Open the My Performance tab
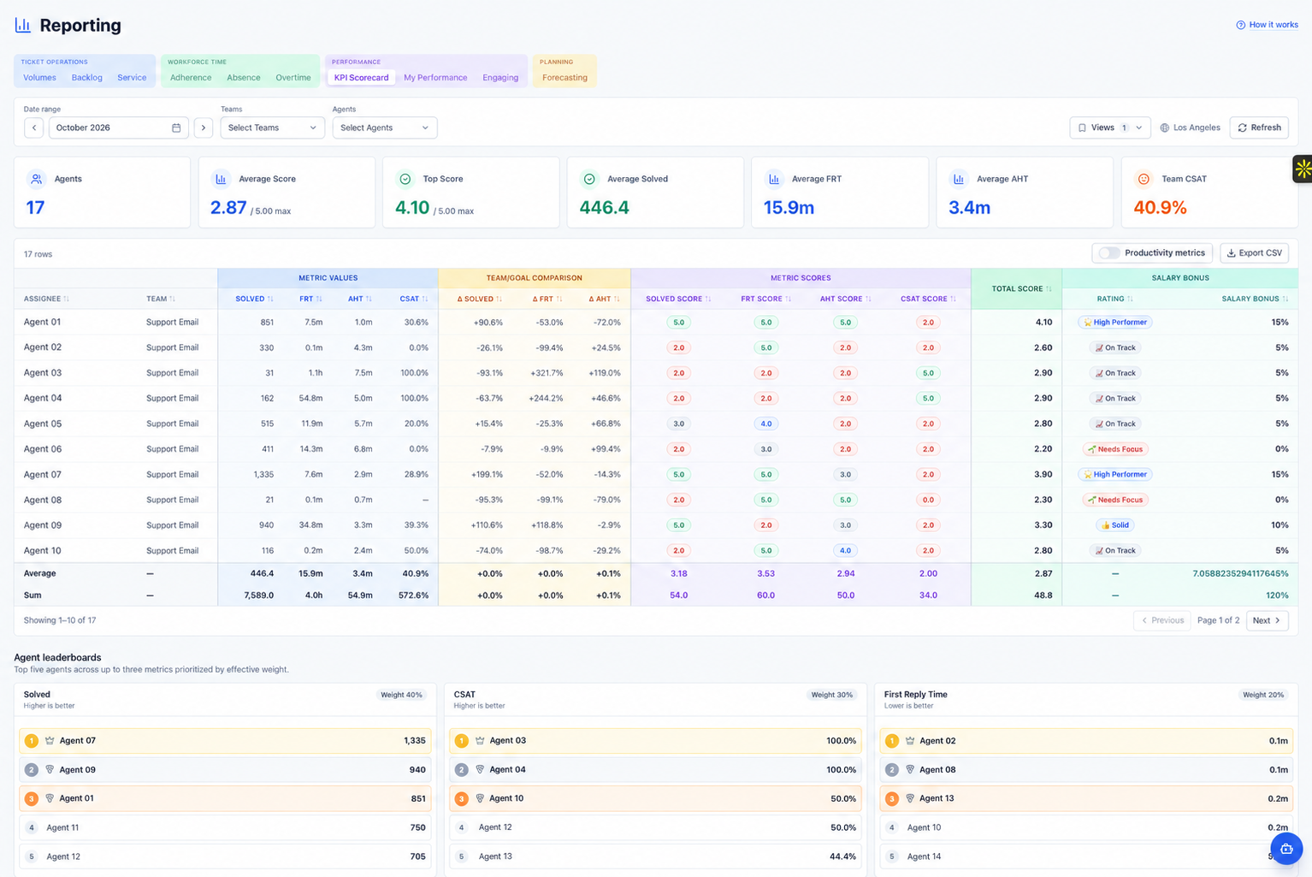 [435, 78]
